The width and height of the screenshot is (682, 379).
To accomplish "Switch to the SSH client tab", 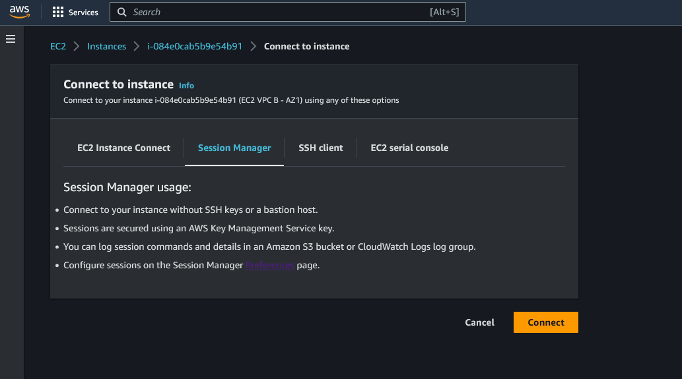I will (x=320, y=148).
